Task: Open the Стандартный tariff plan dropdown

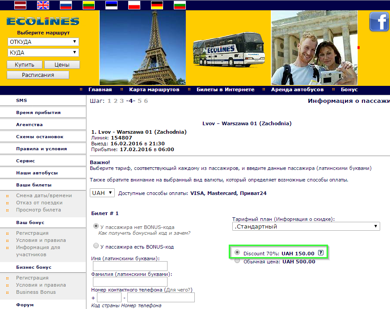Action: pos(306,226)
